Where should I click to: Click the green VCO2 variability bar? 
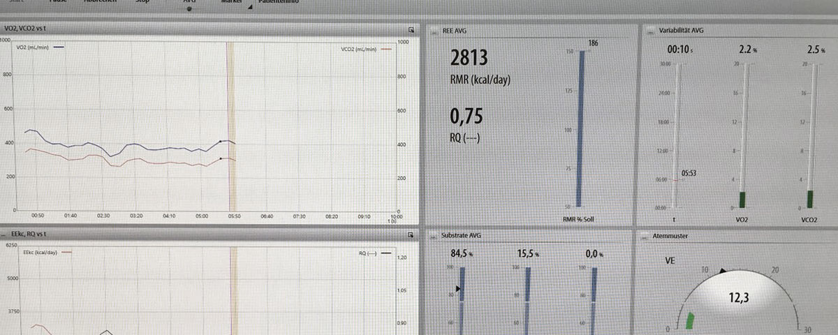coord(810,199)
